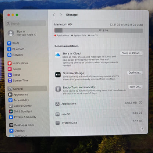Select the Network sidebar item
The height and width of the screenshot is (153, 153).
[x=15, y=55]
